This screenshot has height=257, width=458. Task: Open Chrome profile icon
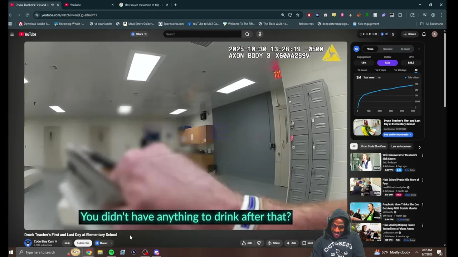point(433,15)
